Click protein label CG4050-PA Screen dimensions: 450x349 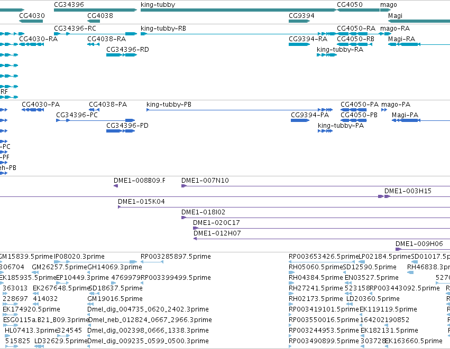360,105
